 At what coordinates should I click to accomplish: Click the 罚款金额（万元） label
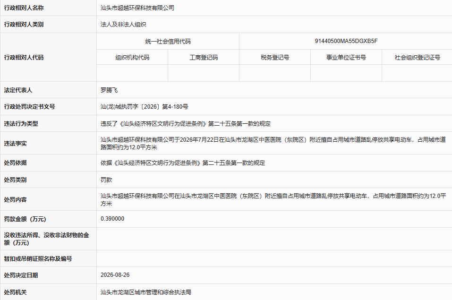coord(25,219)
